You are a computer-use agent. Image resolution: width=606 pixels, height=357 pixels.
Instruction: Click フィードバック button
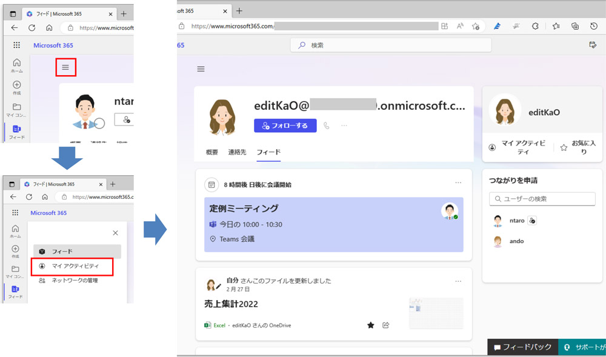tap(522, 347)
